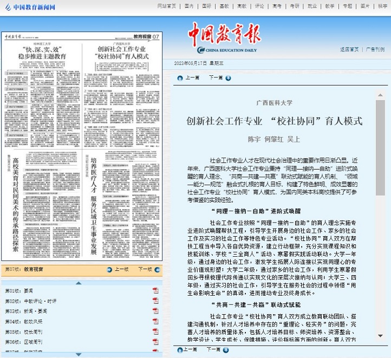The width and height of the screenshot is (391, 358).
Task: Click the 下一版 next page arrow icon
Action: pos(157,269)
